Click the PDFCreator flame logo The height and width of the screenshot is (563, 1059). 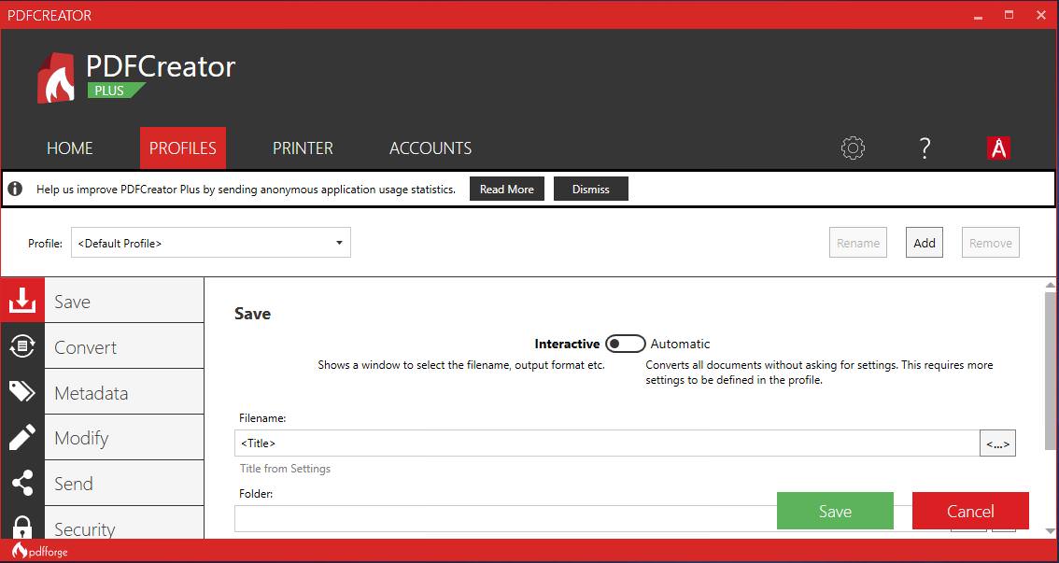point(55,77)
